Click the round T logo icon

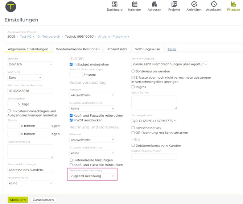11,7
